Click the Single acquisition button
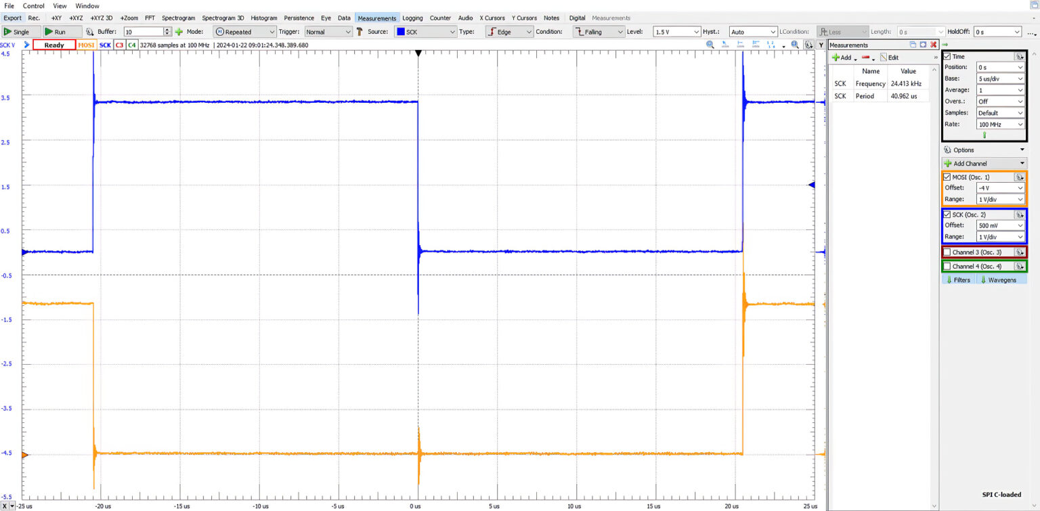The height and width of the screenshot is (511, 1040). [17, 32]
